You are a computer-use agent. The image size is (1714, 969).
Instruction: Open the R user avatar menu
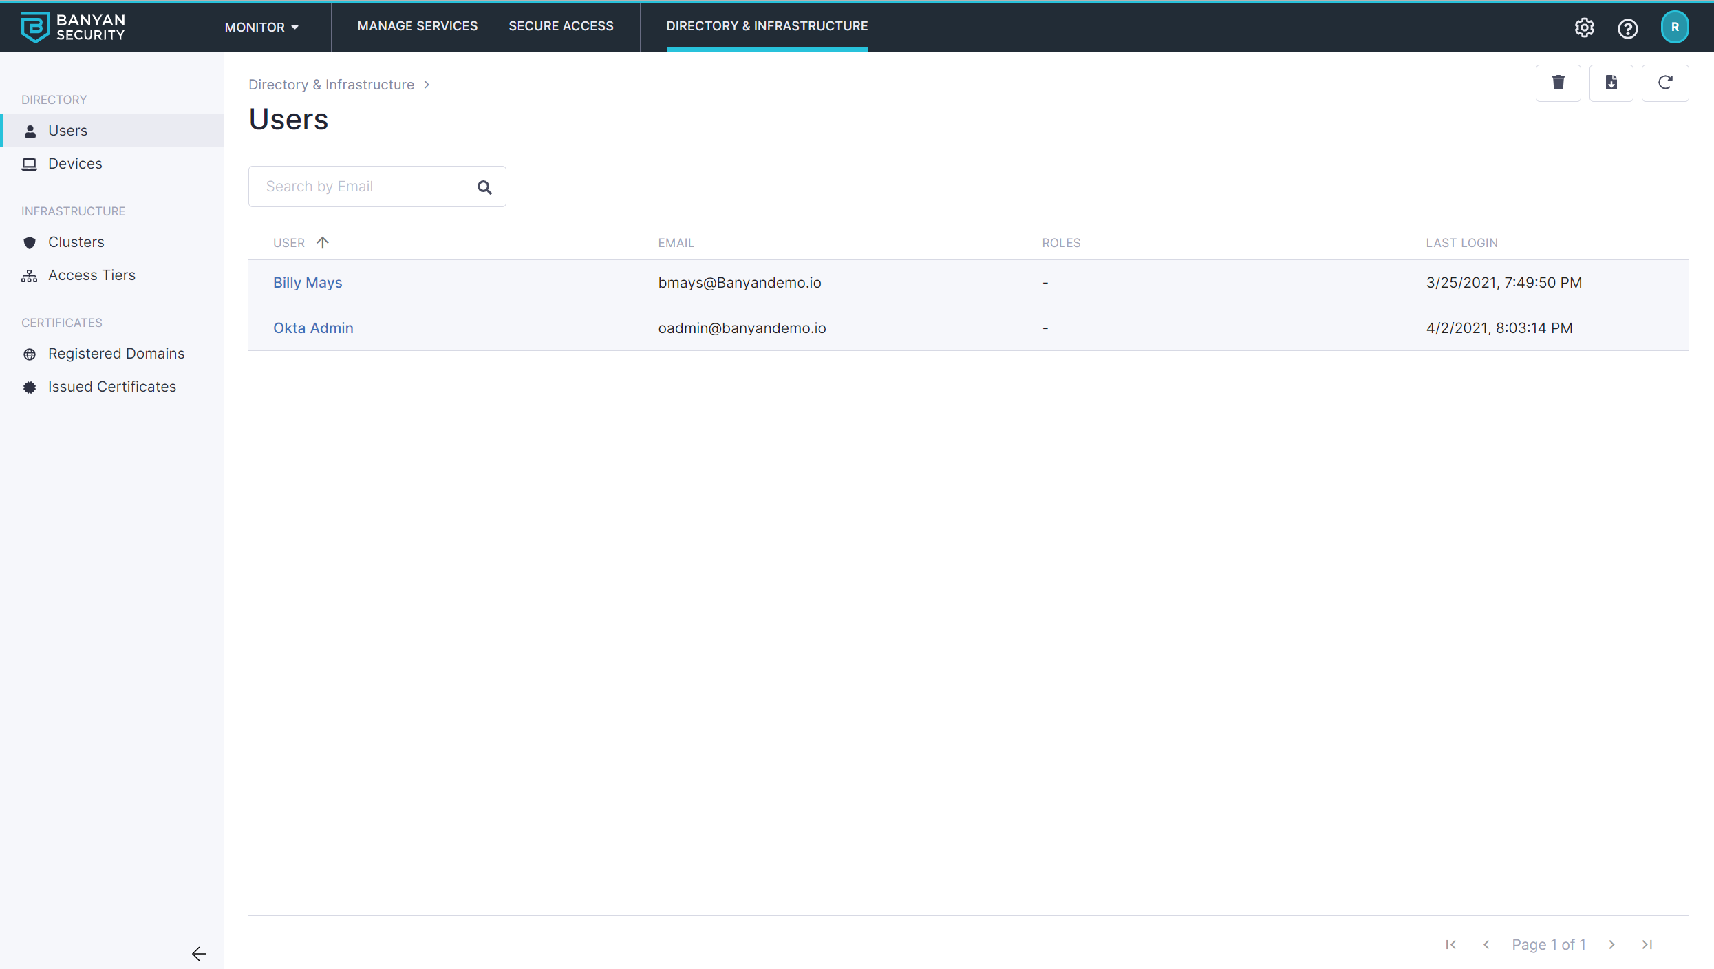point(1674,28)
